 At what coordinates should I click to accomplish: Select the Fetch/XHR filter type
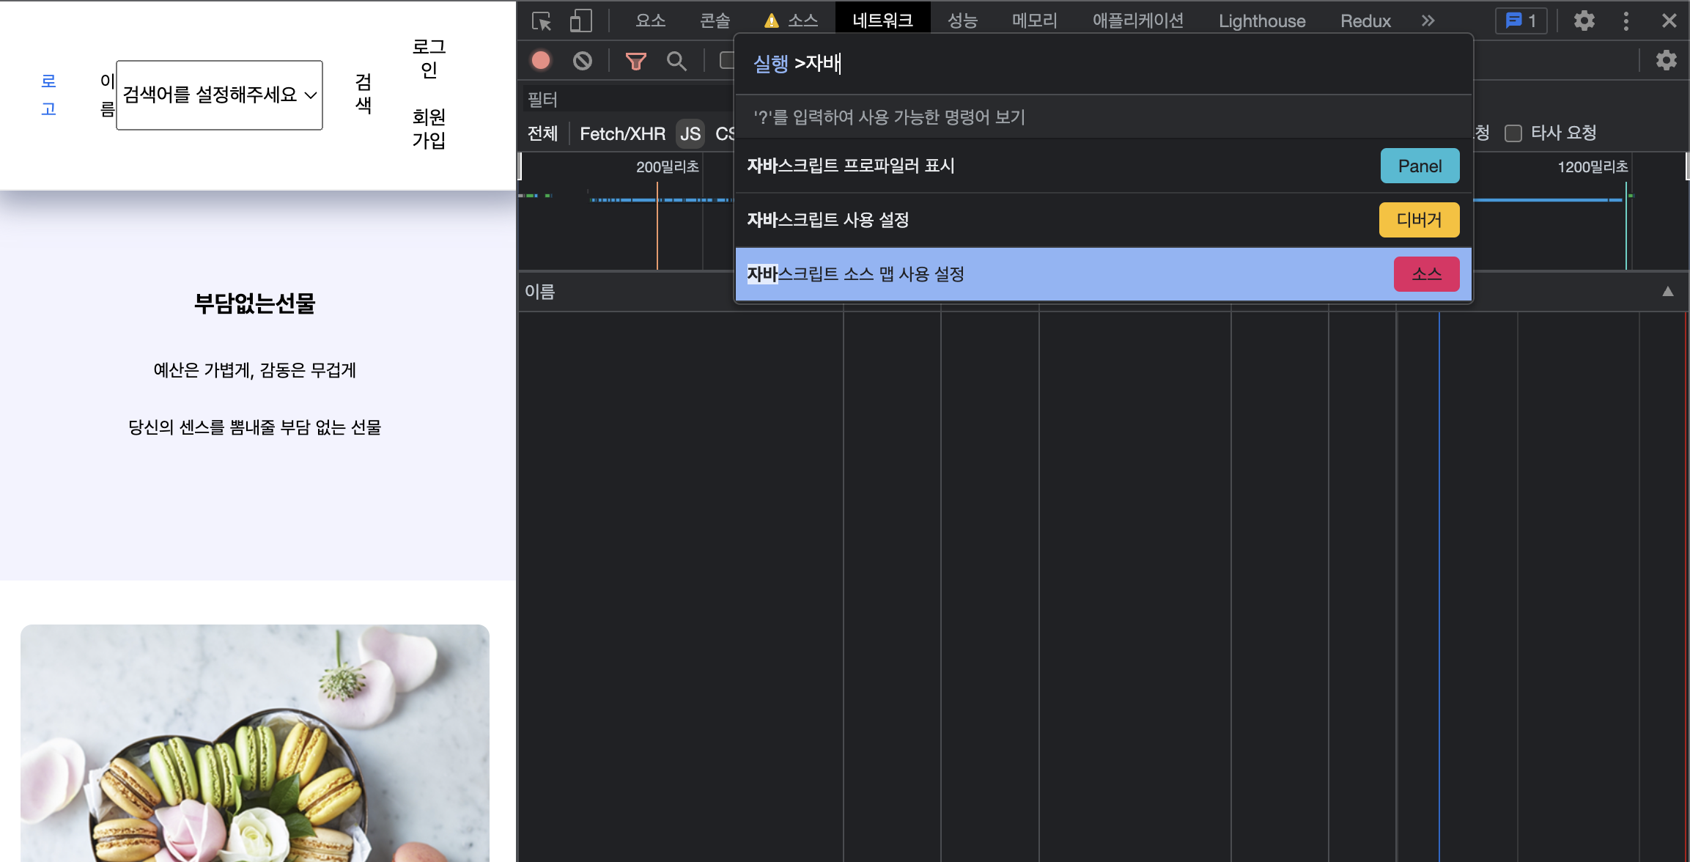(622, 133)
